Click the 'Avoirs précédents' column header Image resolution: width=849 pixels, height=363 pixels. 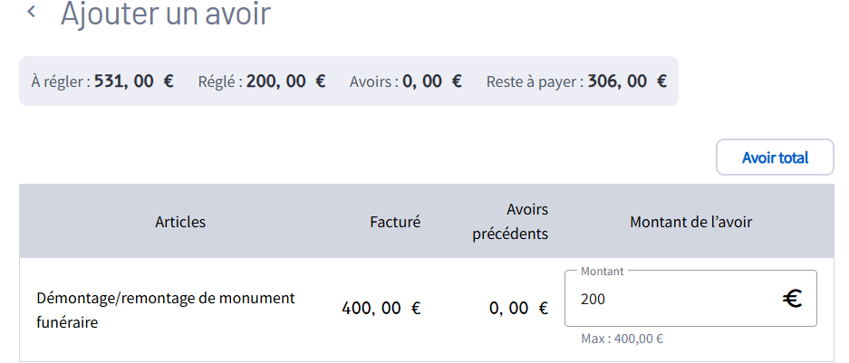pos(510,222)
